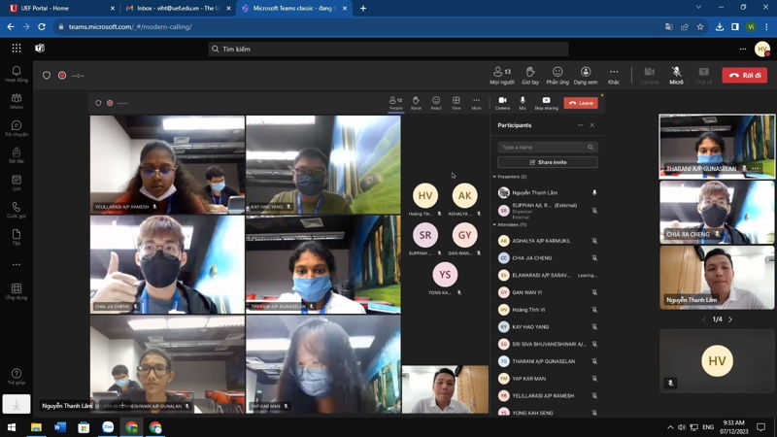Open File Explorer from taskbar

pyautogui.click(x=36, y=427)
